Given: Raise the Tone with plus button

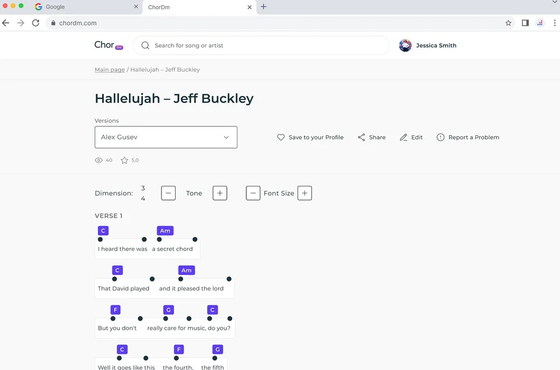Looking at the screenshot, I should tap(220, 193).
